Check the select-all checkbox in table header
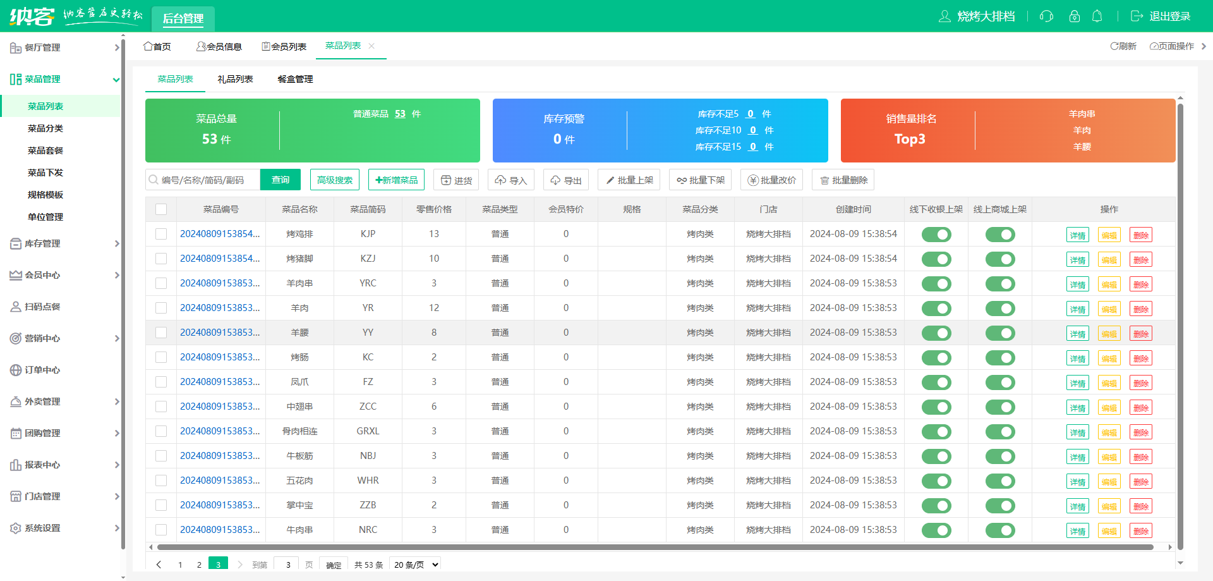The width and height of the screenshot is (1213, 581). click(161, 209)
